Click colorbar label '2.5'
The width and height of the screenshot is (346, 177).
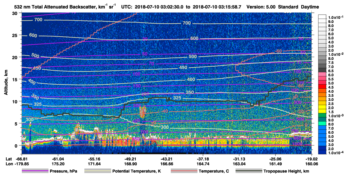[331, 104]
